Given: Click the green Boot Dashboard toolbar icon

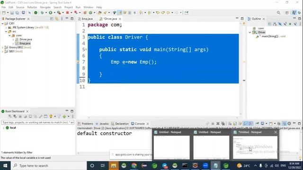Looking at the screenshot, I should (36, 13).
